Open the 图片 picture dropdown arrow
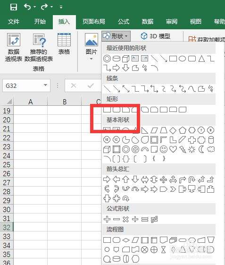225x265 pixels. (x=91, y=59)
